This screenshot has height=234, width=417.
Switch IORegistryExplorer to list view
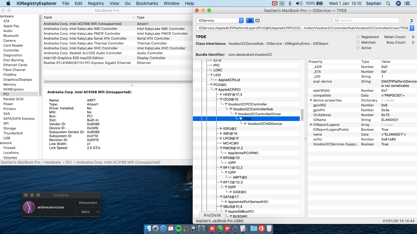coord(250,20)
